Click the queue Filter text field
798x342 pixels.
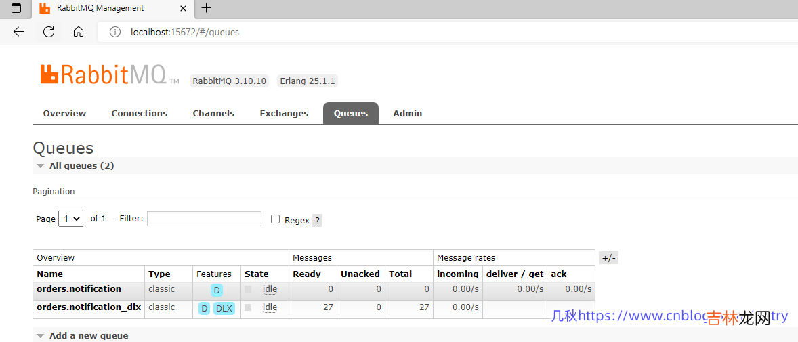point(204,219)
